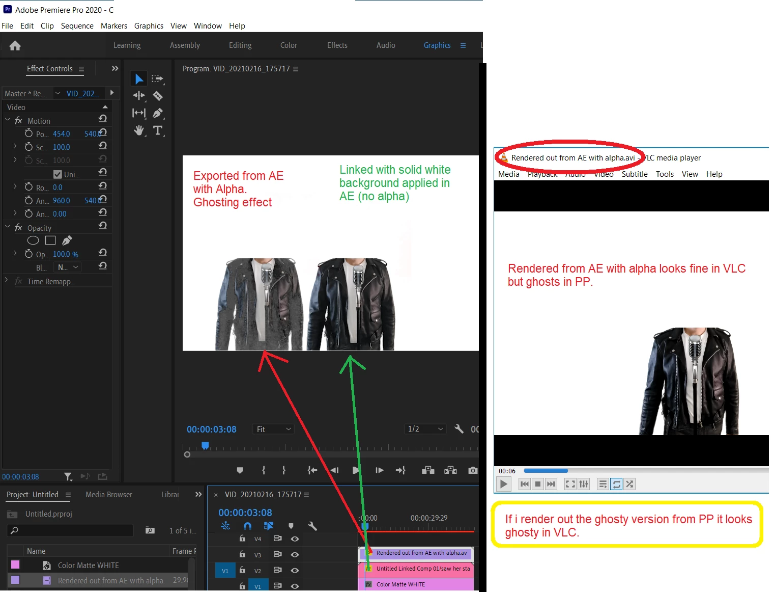The width and height of the screenshot is (774, 592).
Task: Collapse the Motion effect section
Action: coord(8,120)
